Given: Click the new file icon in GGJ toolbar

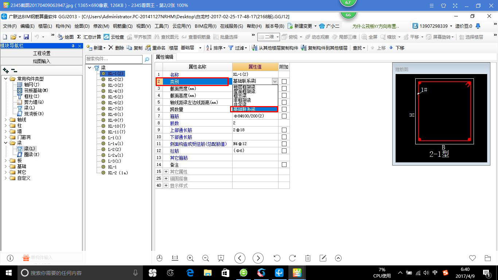Looking at the screenshot, I should [5, 37].
